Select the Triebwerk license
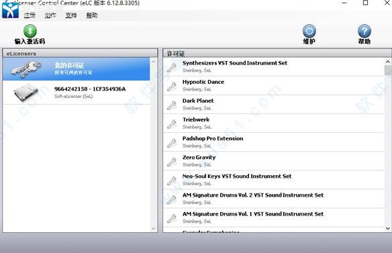392x253 pixels. 273,123
